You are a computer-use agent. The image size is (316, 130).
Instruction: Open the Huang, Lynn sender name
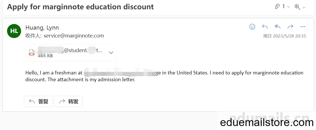click(x=42, y=28)
